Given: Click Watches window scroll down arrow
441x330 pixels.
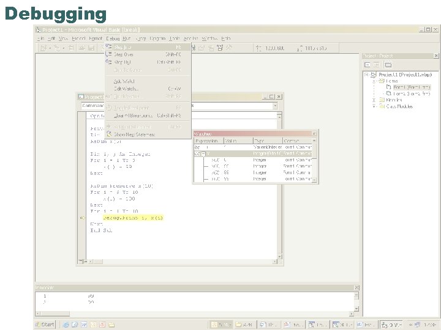Looking at the screenshot, I should pos(314,180).
